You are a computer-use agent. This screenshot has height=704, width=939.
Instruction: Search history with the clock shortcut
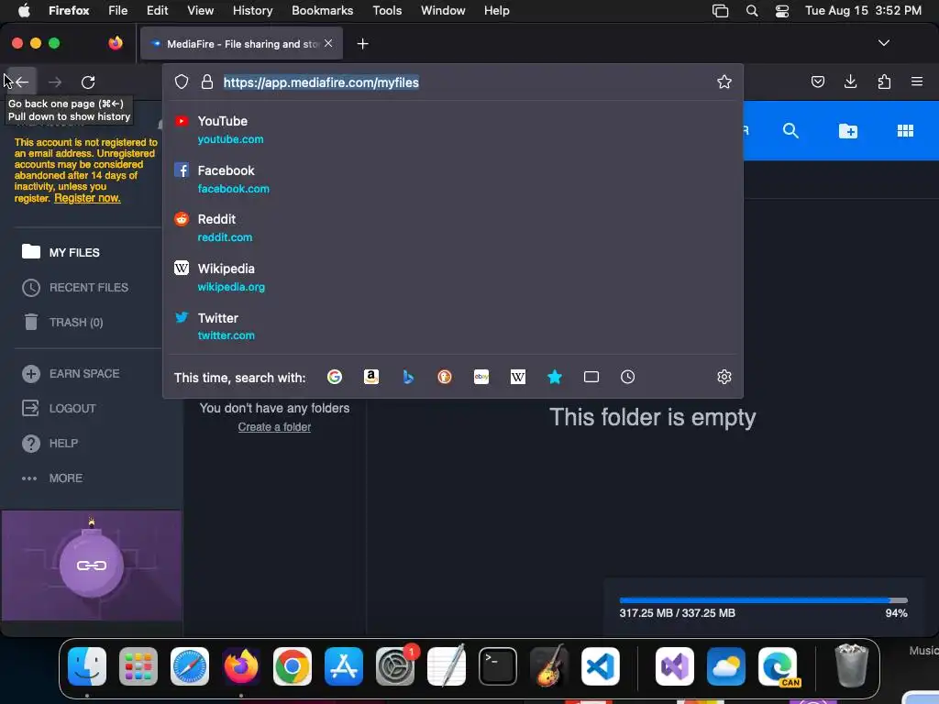pyautogui.click(x=627, y=377)
